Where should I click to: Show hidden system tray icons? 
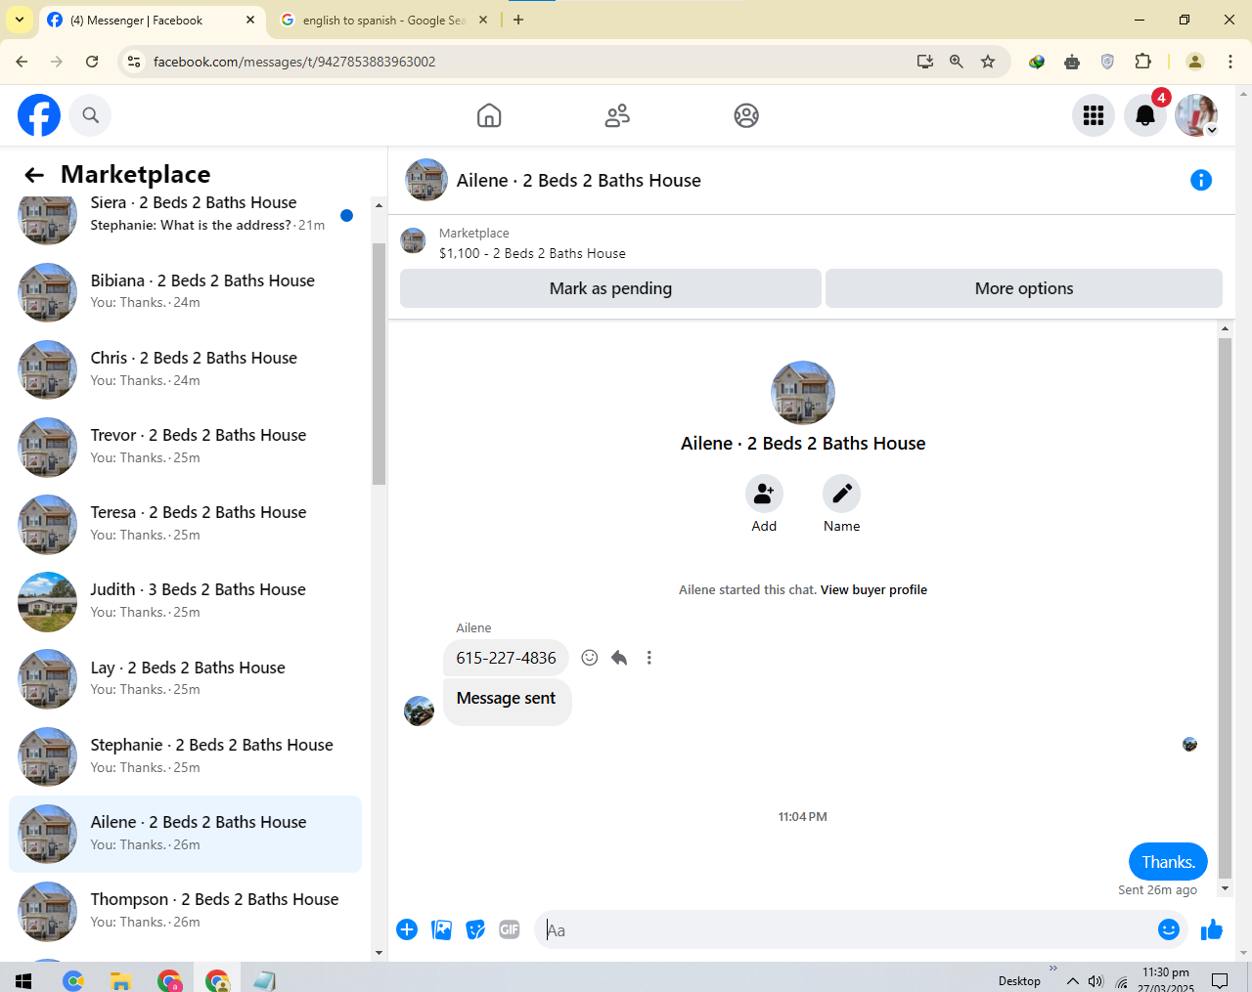[x=1073, y=981]
